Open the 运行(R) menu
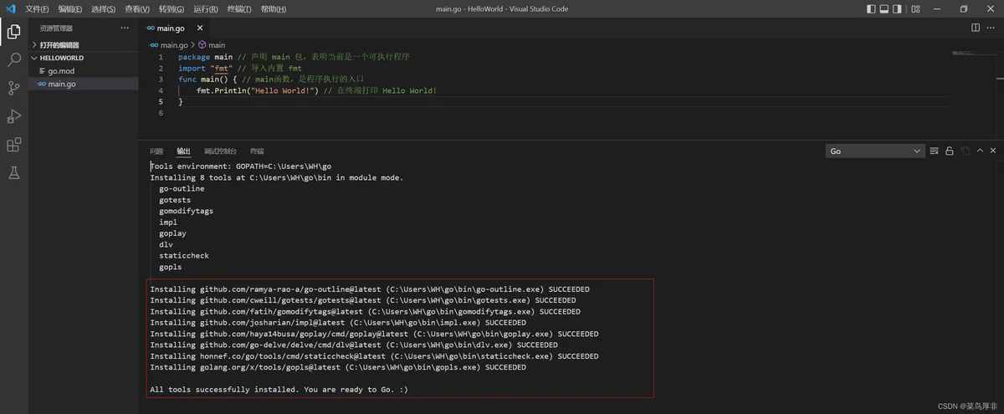1004x414 pixels. [206, 9]
